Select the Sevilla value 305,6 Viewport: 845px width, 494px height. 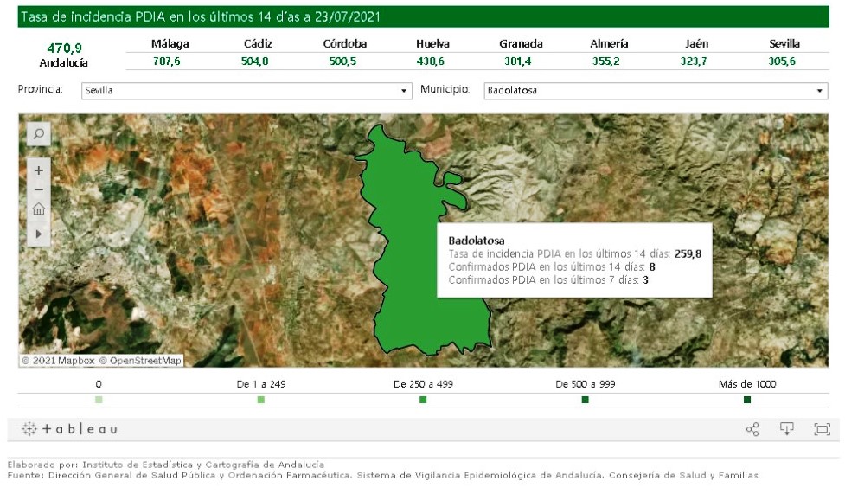click(782, 61)
